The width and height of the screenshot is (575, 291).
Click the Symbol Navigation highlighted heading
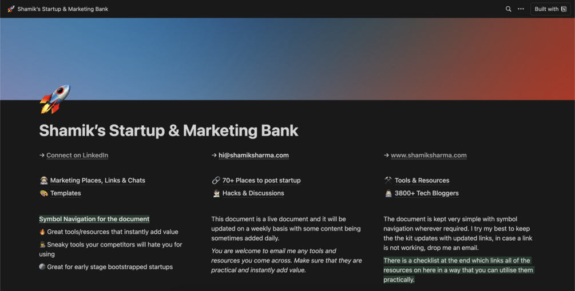pyautogui.click(x=94, y=219)
